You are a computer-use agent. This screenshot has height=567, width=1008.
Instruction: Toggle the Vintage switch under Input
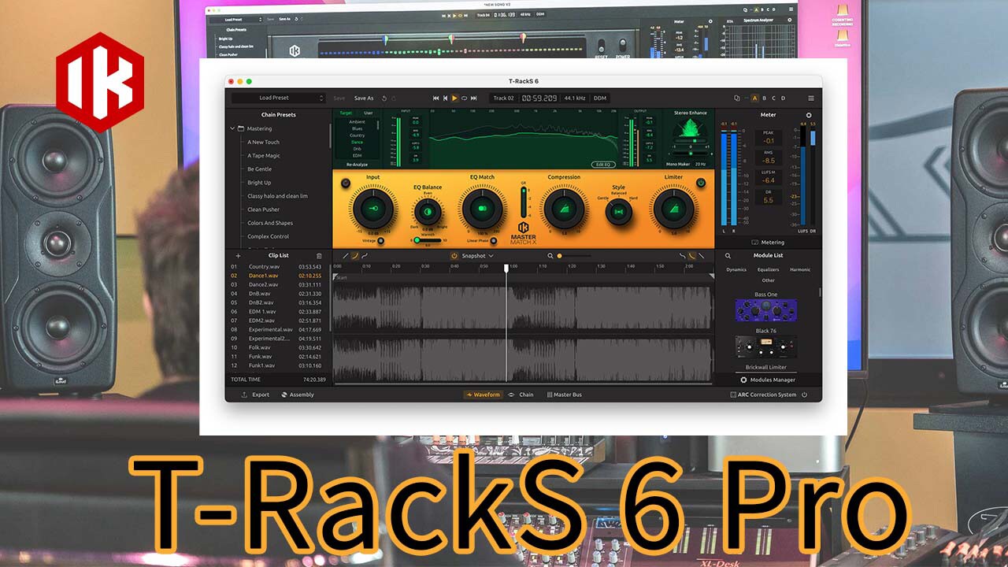coord(381,241)
